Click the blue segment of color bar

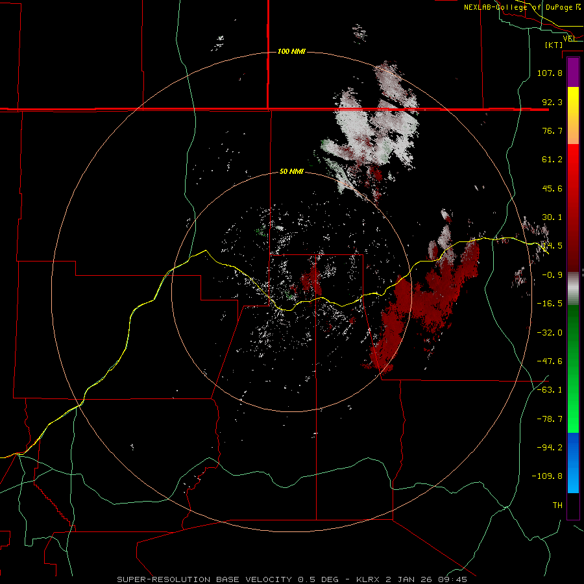(x=573, y=463)
